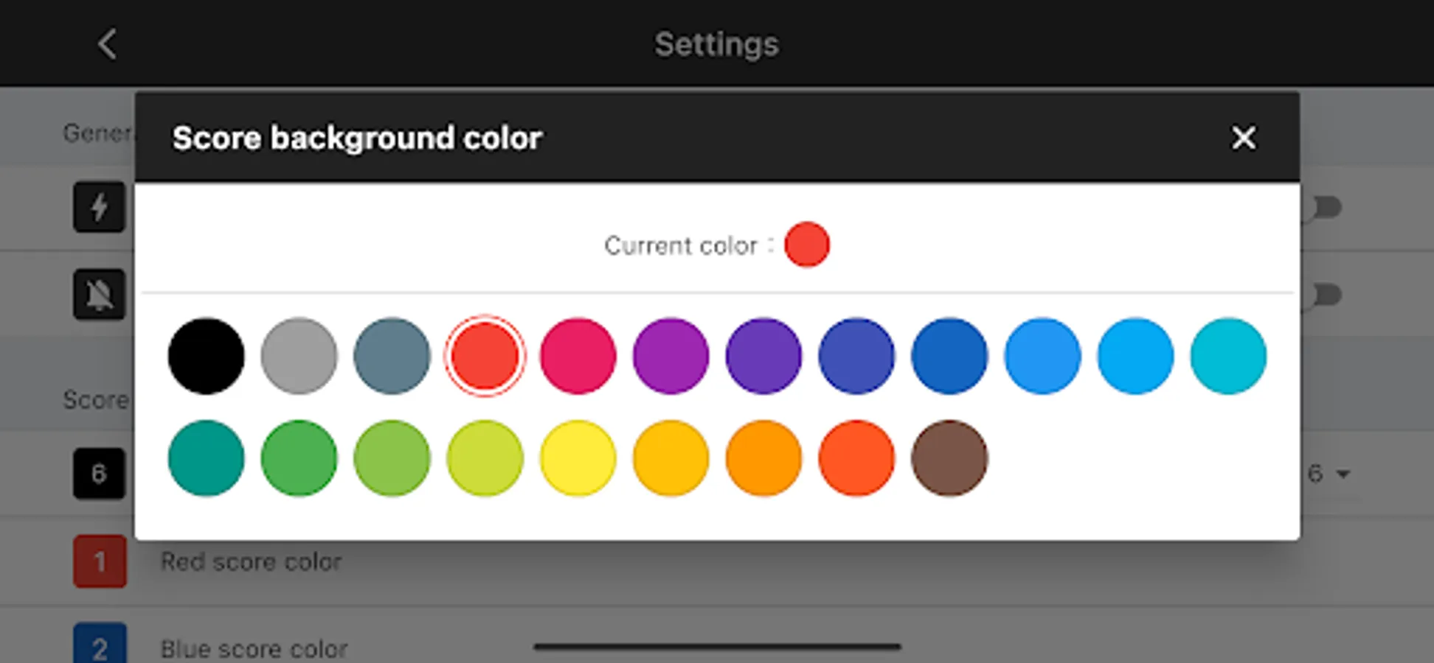This screenshot has height=663, width=1434.
Task: Click the muted bell icon
Action: [x=100, y=295]
